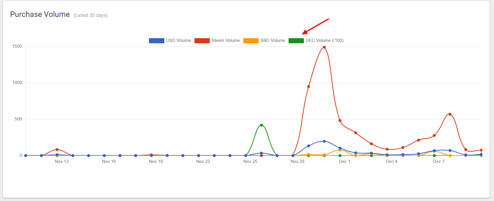Click the 1000 y-axis value label
Screen dimensions: 494x201
point(17,83)
